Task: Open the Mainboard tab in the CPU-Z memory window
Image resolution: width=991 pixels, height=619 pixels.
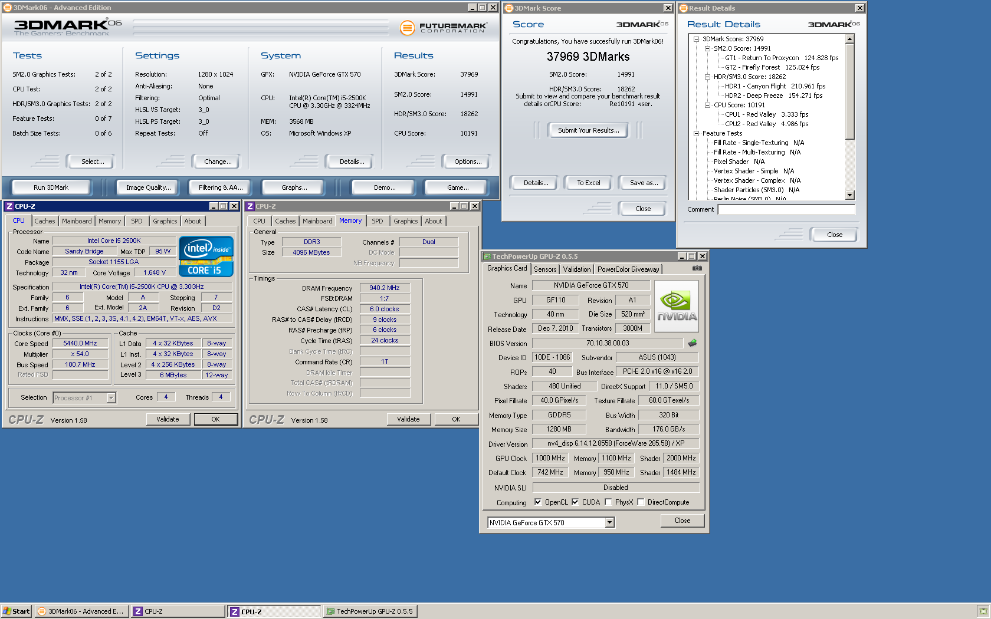Action: 317,221
